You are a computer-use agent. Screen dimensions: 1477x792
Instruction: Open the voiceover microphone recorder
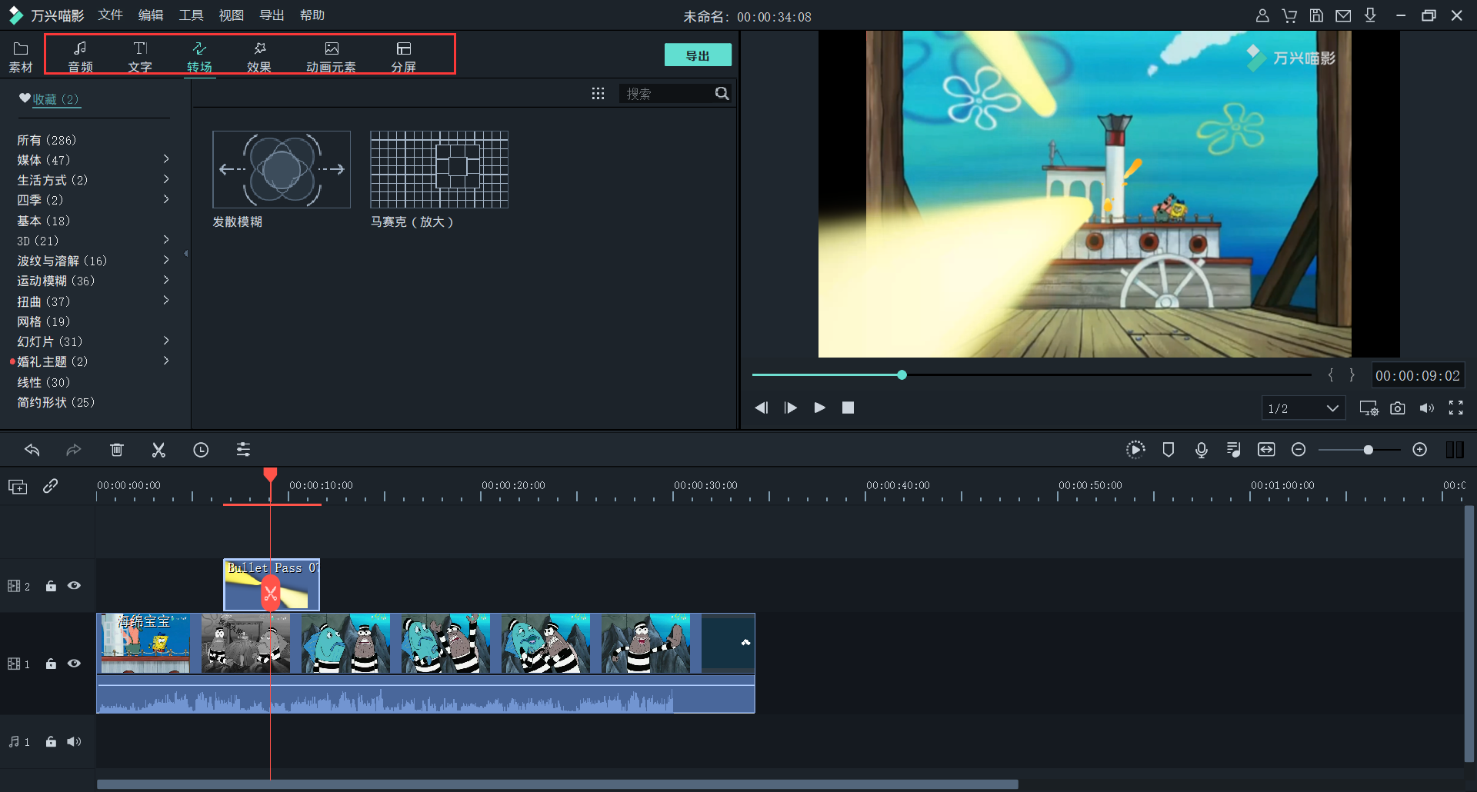(1201, 450)
